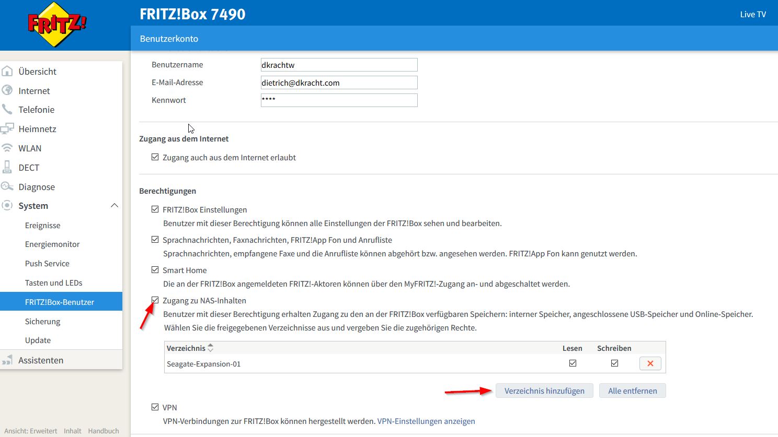778x437 pixels.
Task: Toggle Zugang zu NAS-Inhalten checkbox
Action: tap(155, 300)
